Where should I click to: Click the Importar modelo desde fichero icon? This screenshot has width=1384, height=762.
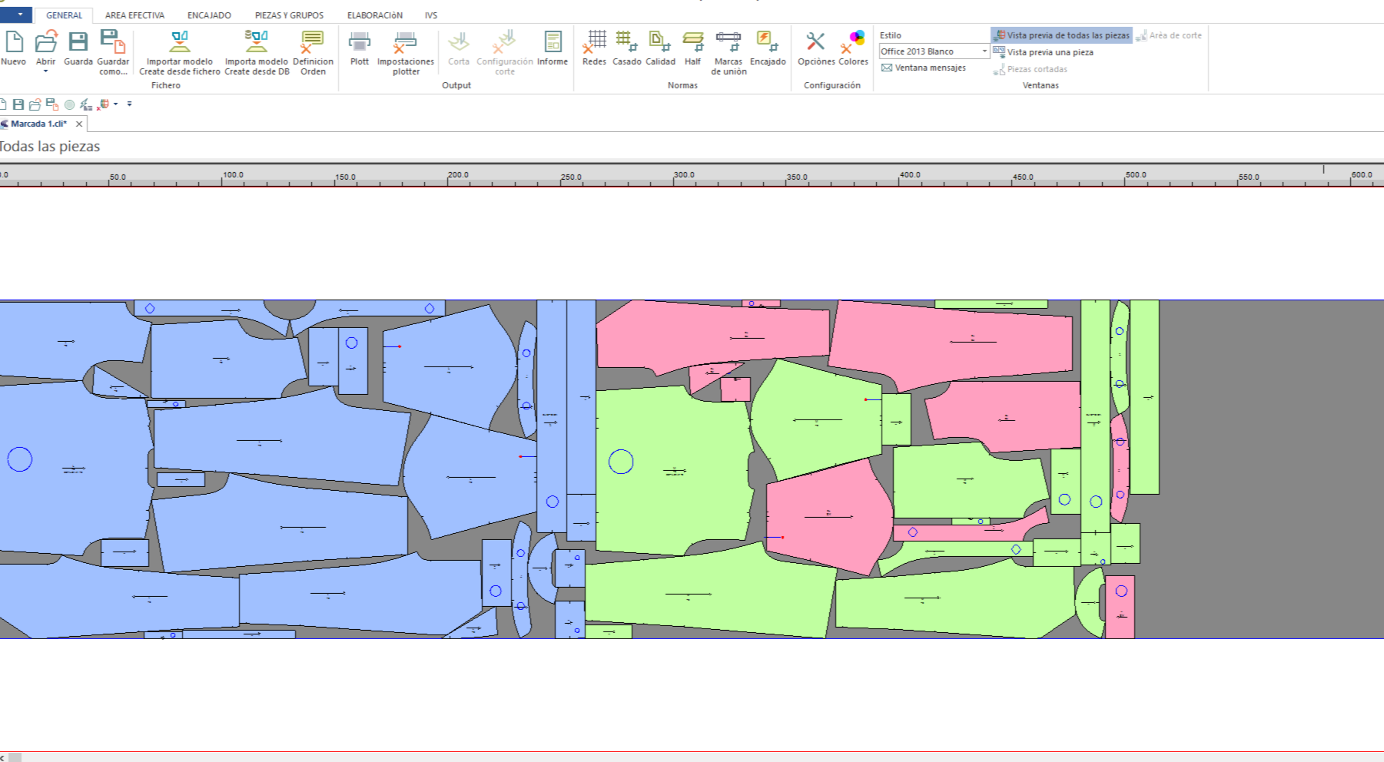pyautogui.click(x=179, y=42)
